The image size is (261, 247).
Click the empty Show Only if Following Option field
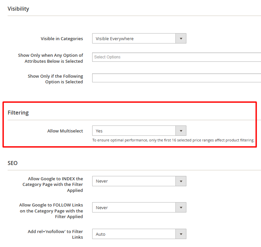click(177, 78)
